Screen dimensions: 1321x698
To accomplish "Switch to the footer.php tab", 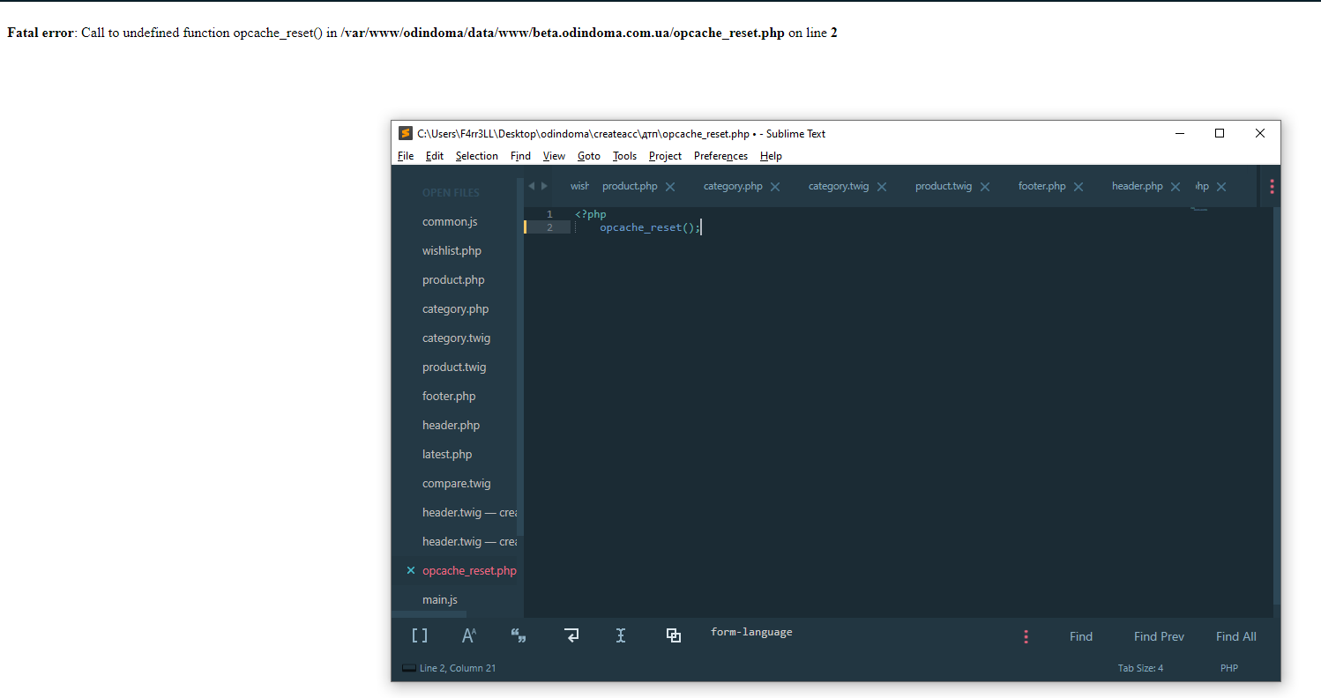I will tap(1041, 186).
